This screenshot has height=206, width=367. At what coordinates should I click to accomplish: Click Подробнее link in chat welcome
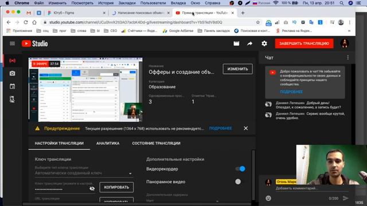(x=291, y=92)
